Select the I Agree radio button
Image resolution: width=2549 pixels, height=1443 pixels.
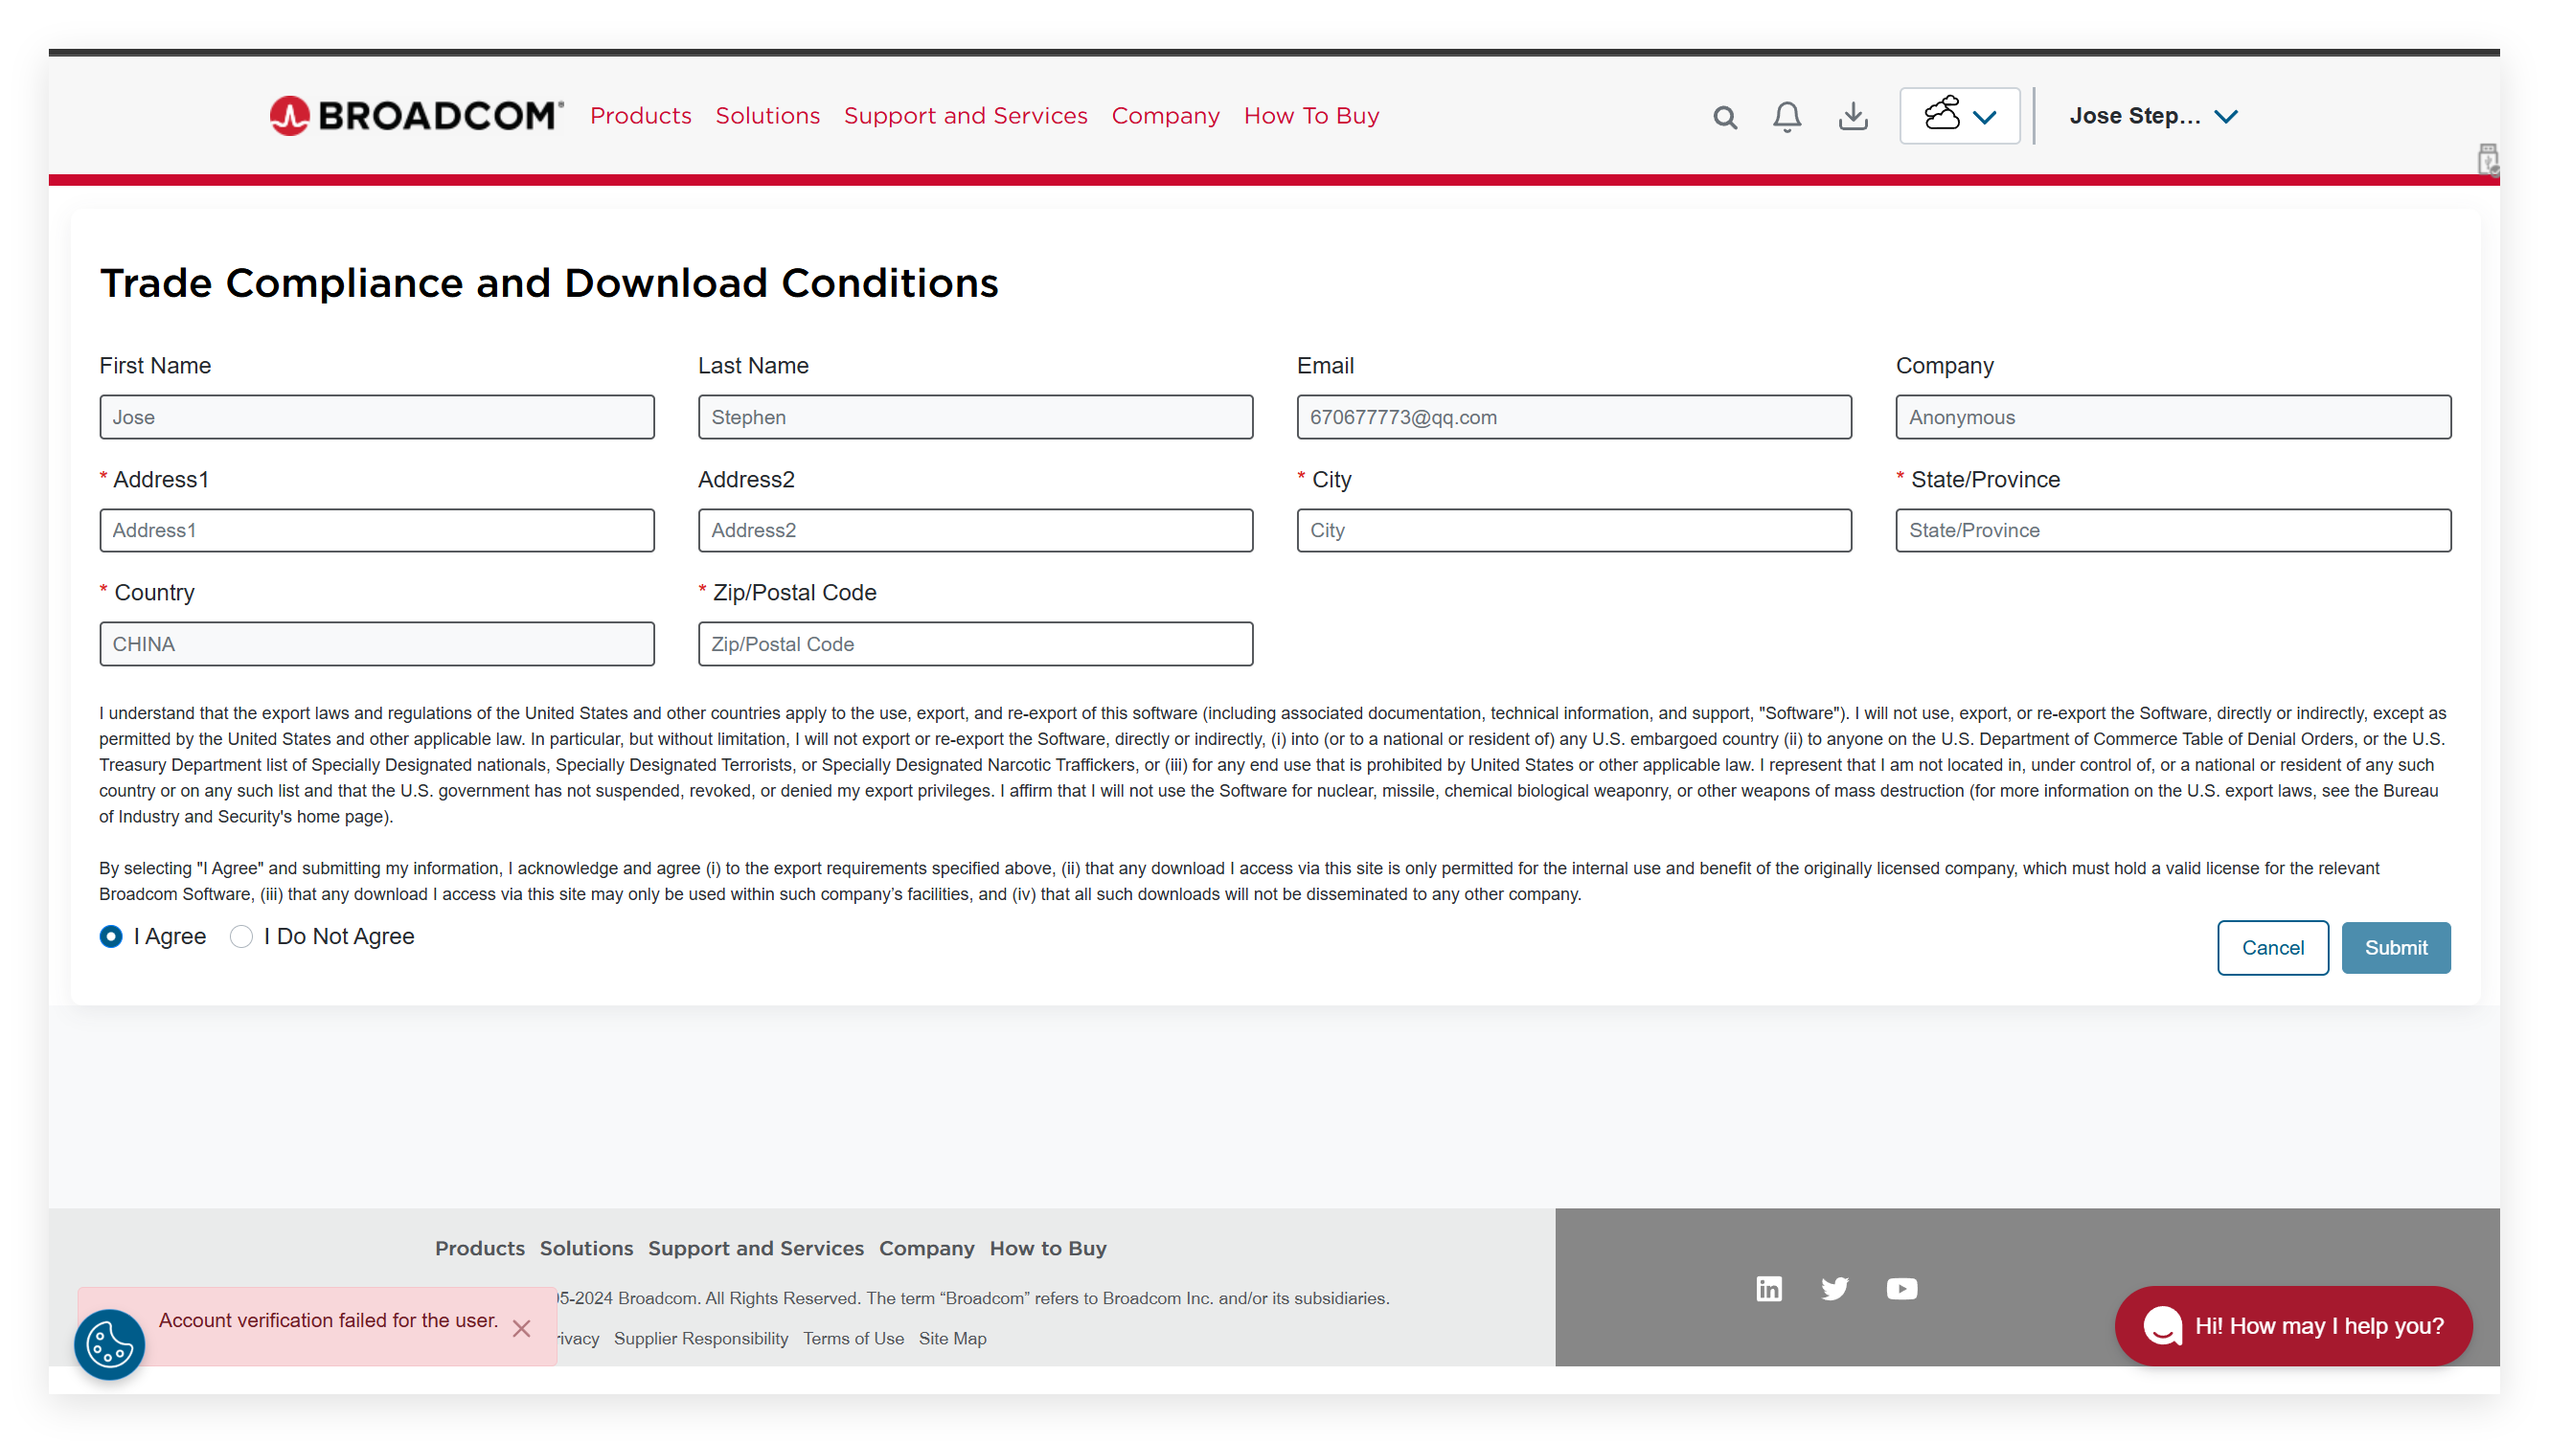point(111,936)
